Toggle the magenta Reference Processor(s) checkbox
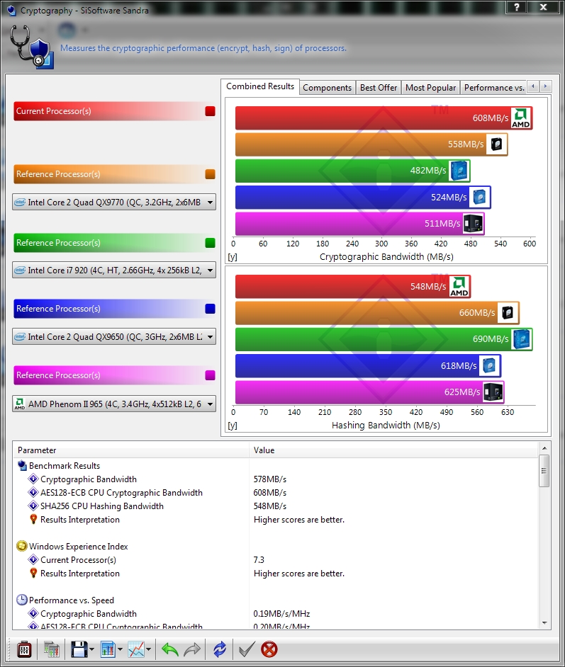Image resolution: width=565 pixels, height=667 pixels. click(210, 375)
